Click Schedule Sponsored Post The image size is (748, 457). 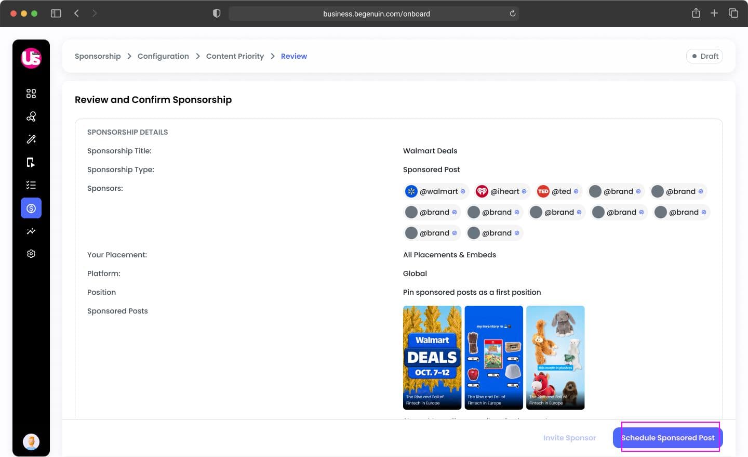pos(668,438)
